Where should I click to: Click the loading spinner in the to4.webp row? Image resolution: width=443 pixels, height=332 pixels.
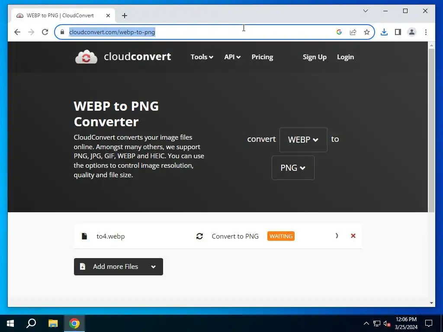click(x=337, y=236)
